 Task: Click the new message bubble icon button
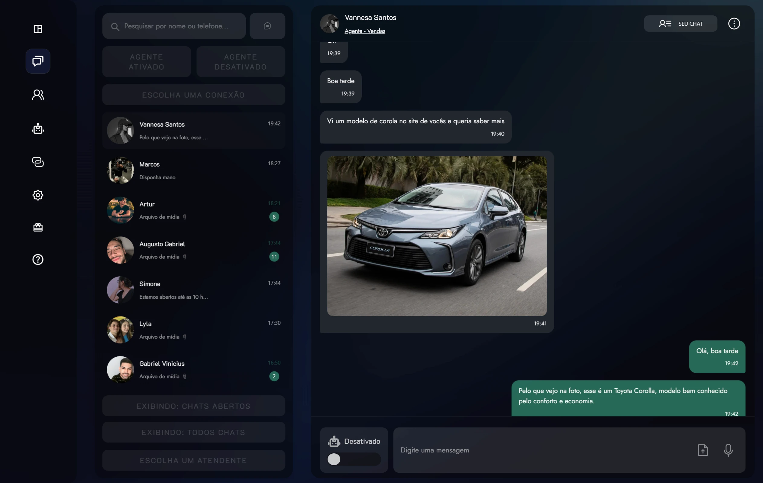[x=267, y=26]
